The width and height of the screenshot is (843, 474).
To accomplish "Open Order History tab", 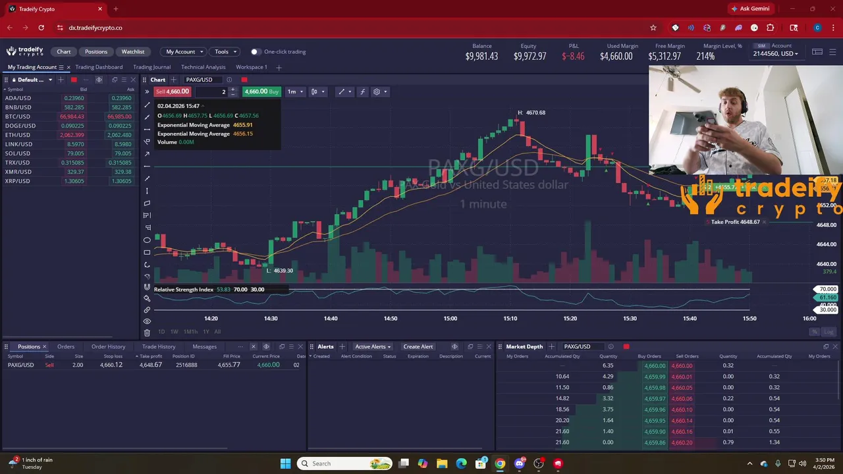I will point(108,347).
